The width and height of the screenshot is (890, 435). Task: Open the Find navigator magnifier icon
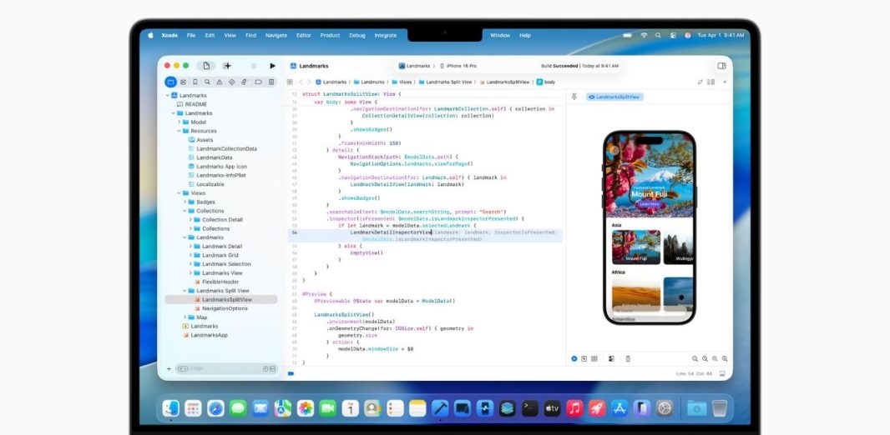[x=208, y=82]
